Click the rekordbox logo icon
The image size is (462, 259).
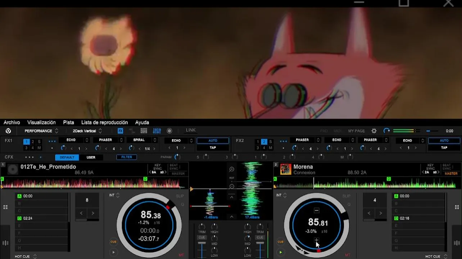click(x=8, y=131)
